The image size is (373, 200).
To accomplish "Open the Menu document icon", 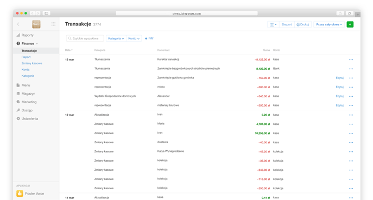I will tap(18, 85).
